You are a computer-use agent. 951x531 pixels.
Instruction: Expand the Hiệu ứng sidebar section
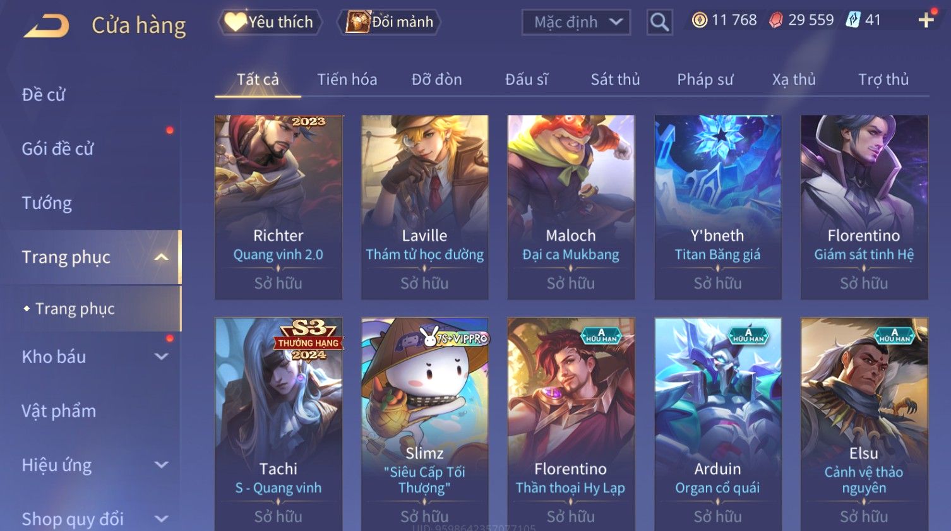(x=162, y=465)
